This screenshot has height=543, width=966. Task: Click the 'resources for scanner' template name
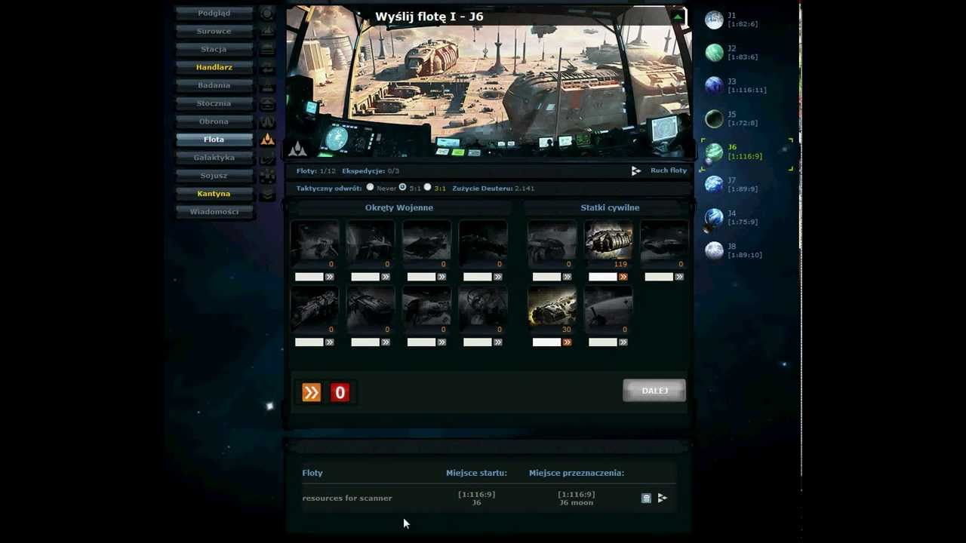[347, 498]
